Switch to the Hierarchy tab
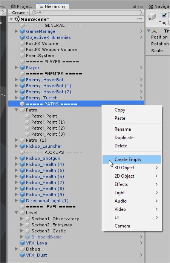 tap(52, 6)
